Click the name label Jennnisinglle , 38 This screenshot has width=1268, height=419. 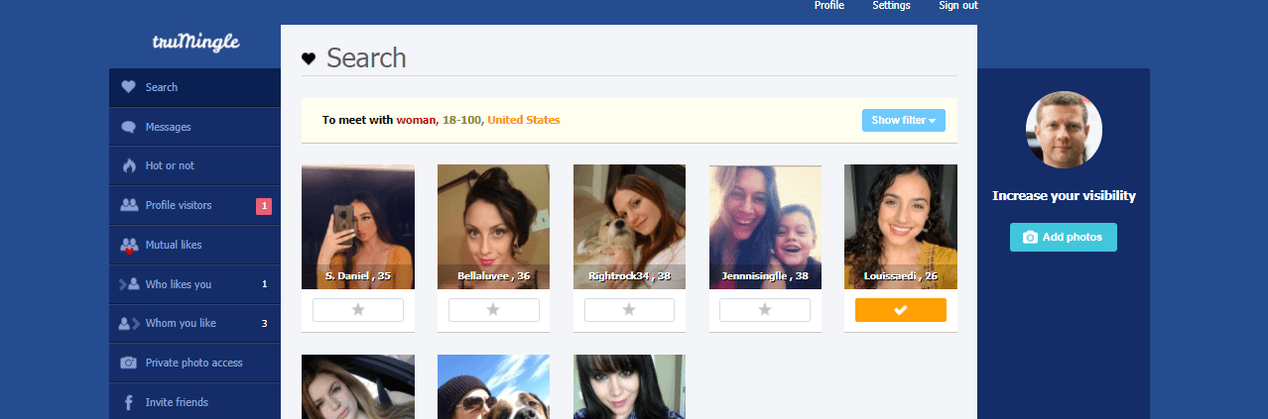[765, 276]
